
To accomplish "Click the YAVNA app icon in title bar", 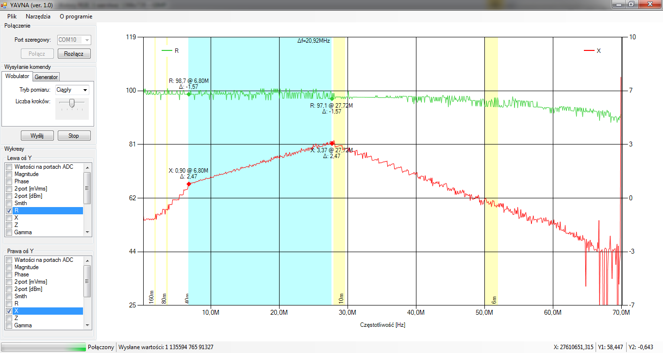I will point(4,4).
